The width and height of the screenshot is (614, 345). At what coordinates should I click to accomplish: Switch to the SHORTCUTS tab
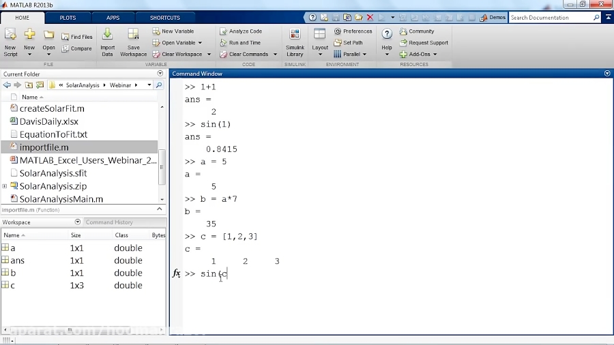click(x=165, y=18)
